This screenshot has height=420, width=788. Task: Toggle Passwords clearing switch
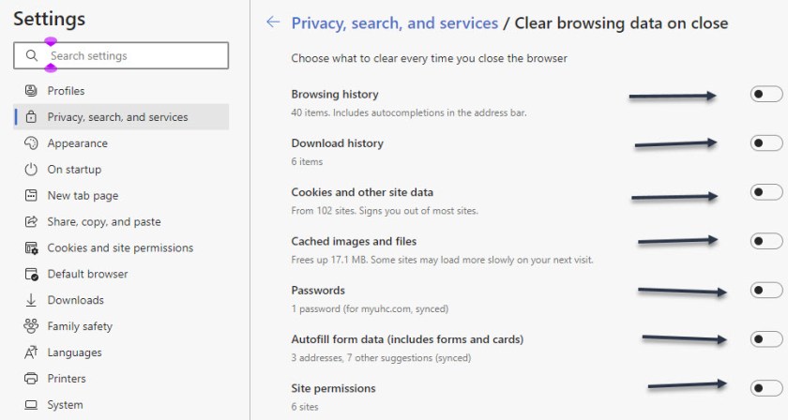(765, 291)
